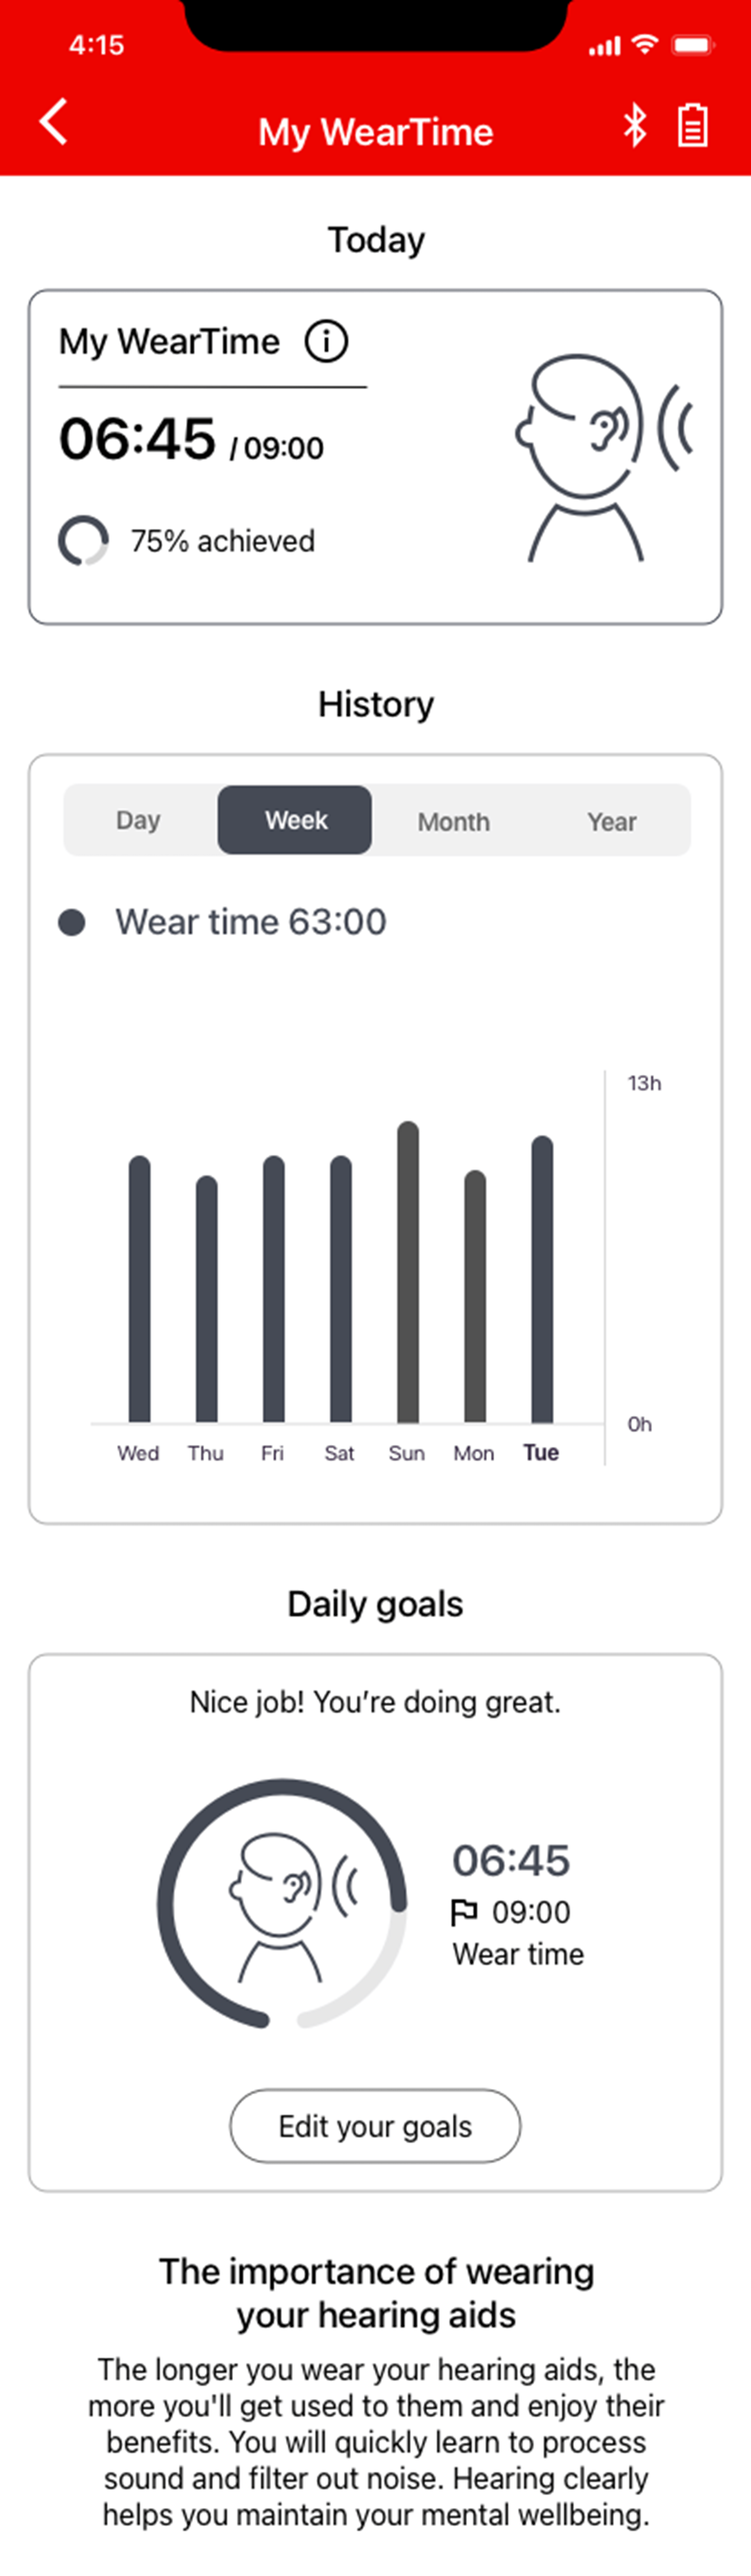Tap the Wear time legend dot
Image resolution: width=751 pixels, height=2576 pixels.
tap(72, 922)
